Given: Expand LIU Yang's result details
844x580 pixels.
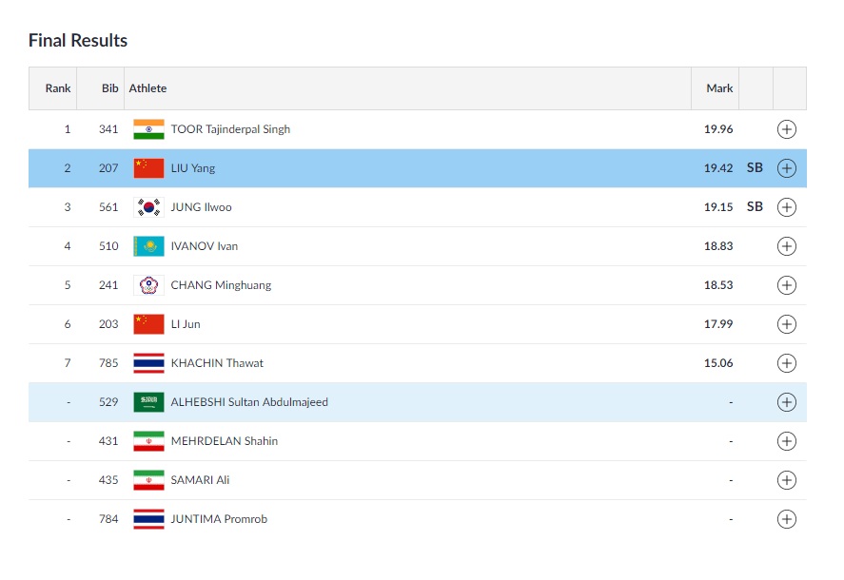Looking at the screenshot, I should pos(786,168).
